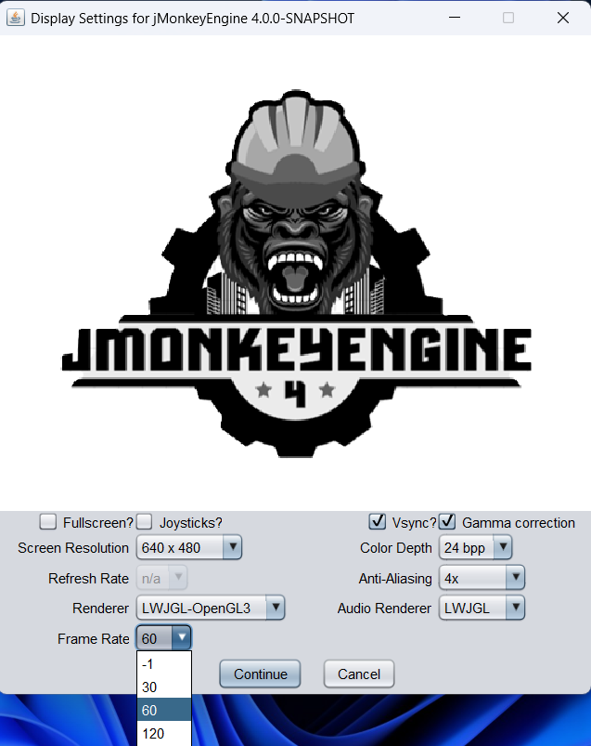Viewport: 591px width, 746px height.
Task: Select 60 in Frame Rate list
Action: pos(164,710)
